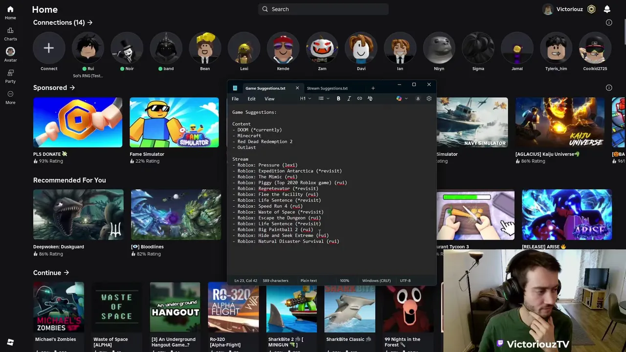This screenshot has width=626, height=352.
Task: Open the View menu in Notepad
Action: (269, 99)
